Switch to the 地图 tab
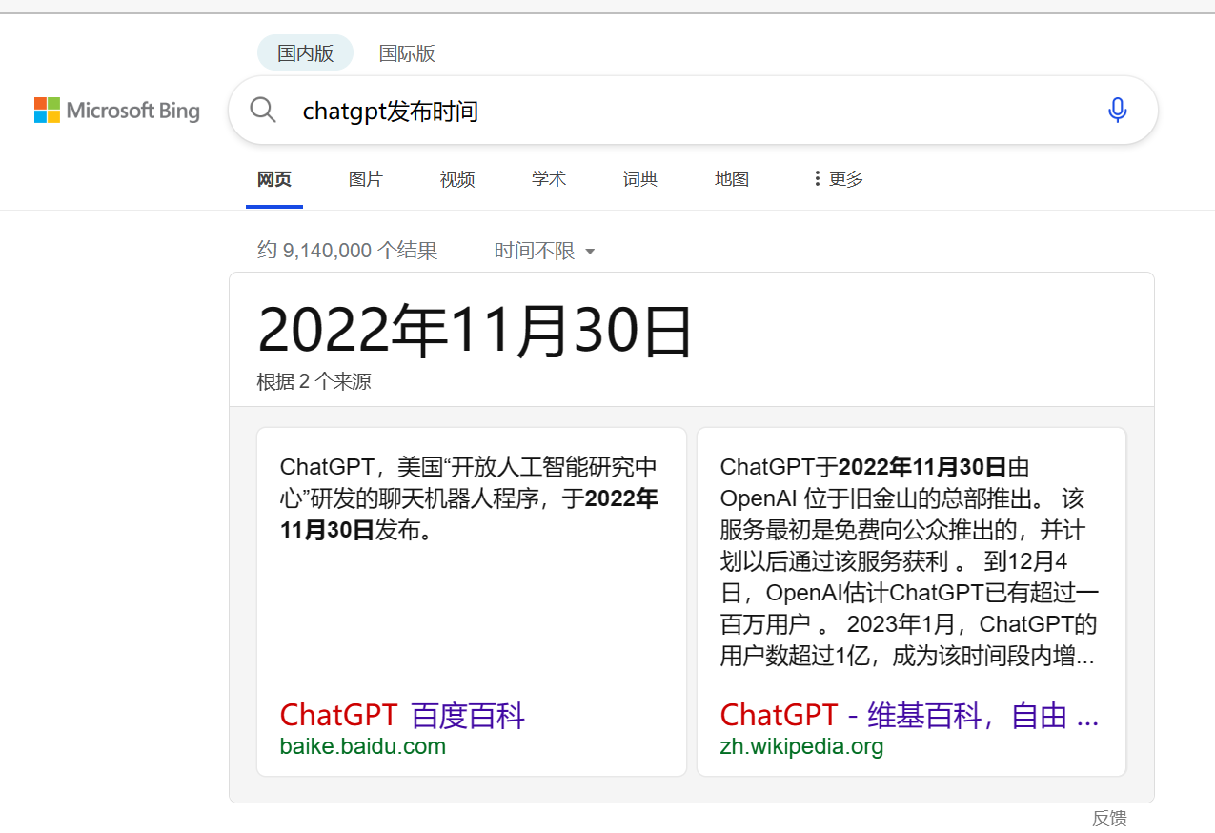 [731, 178]
